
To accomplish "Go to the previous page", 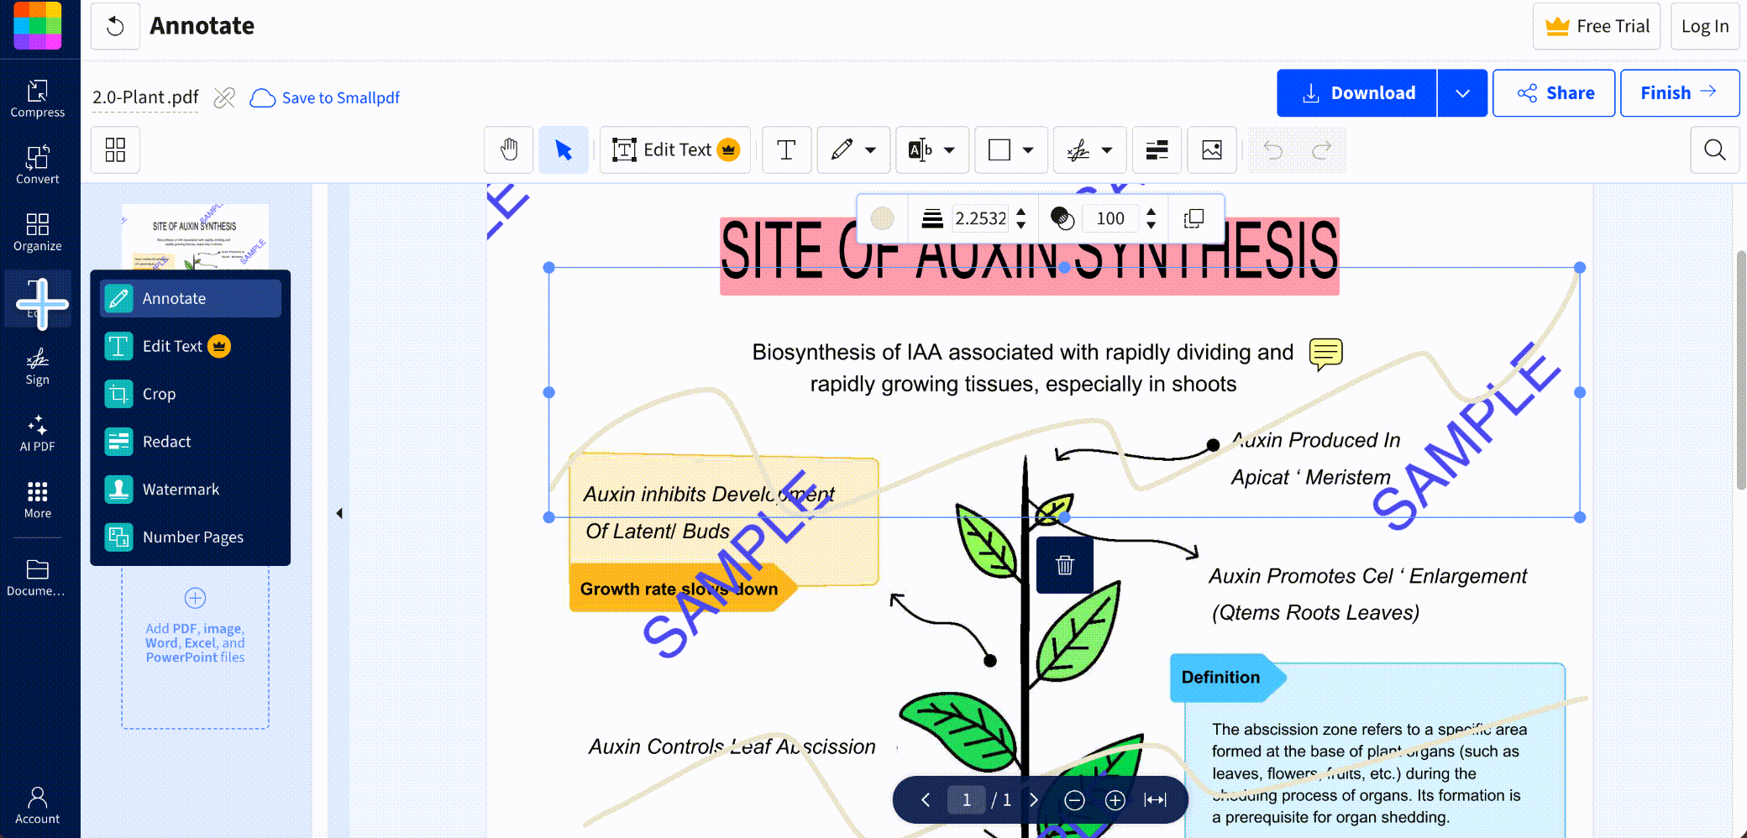I will click(926, 799).
